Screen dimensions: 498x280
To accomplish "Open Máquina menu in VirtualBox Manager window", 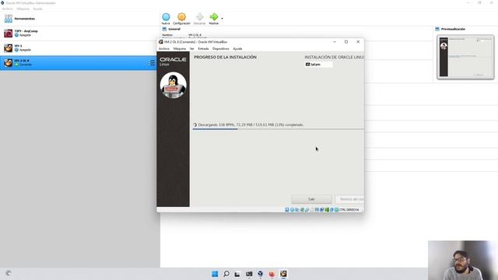I will pyautogui.click(x=23, y=9).
